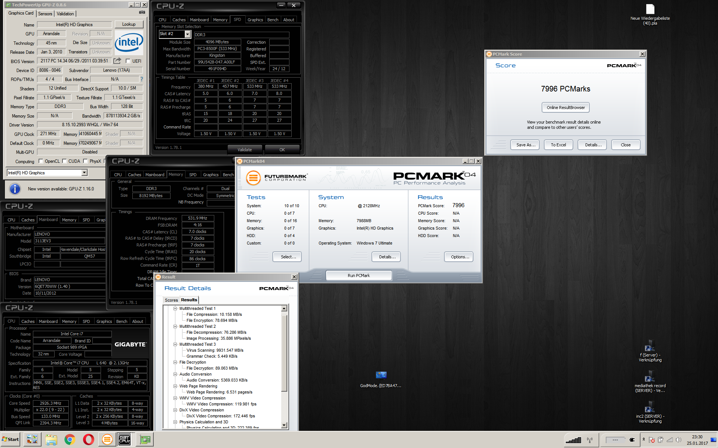
Task: Toggle the PhysX checkbox
Action: [x=86, y=161]
